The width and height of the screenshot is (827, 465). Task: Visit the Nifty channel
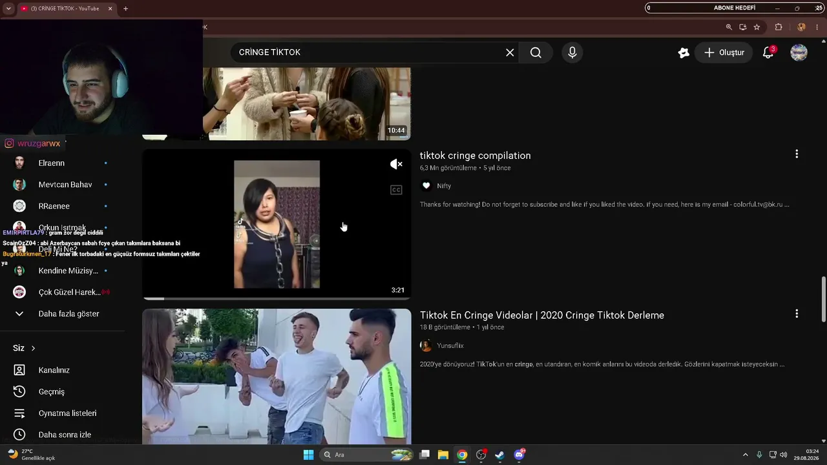(444, 186)
